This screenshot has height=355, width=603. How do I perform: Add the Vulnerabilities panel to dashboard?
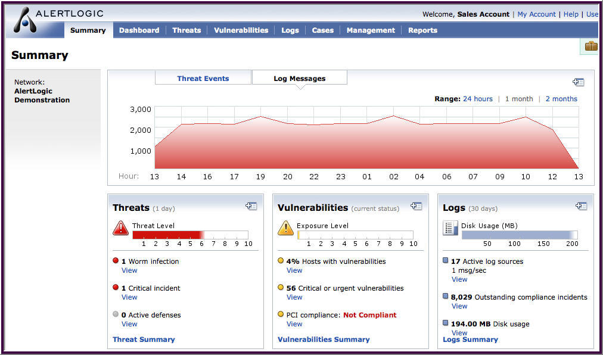point(416,206)
